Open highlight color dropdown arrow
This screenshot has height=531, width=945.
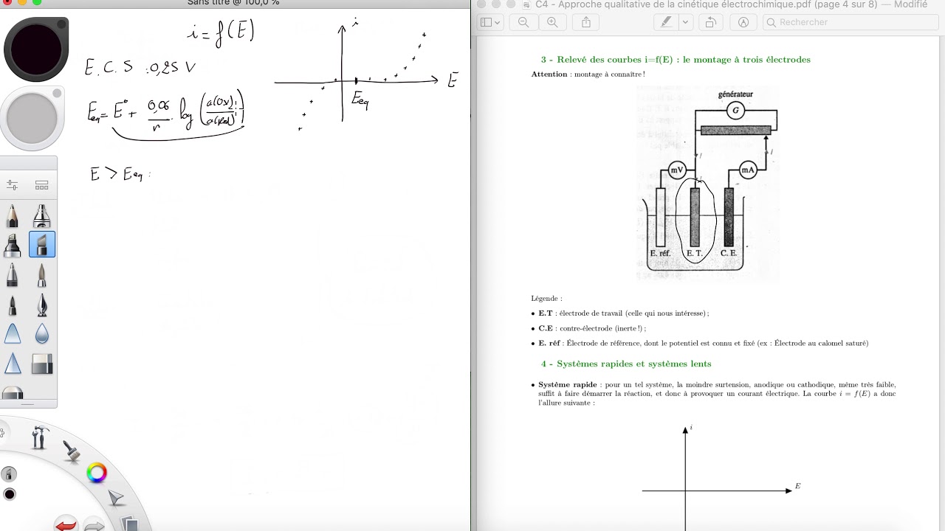[x=686, y=22]
